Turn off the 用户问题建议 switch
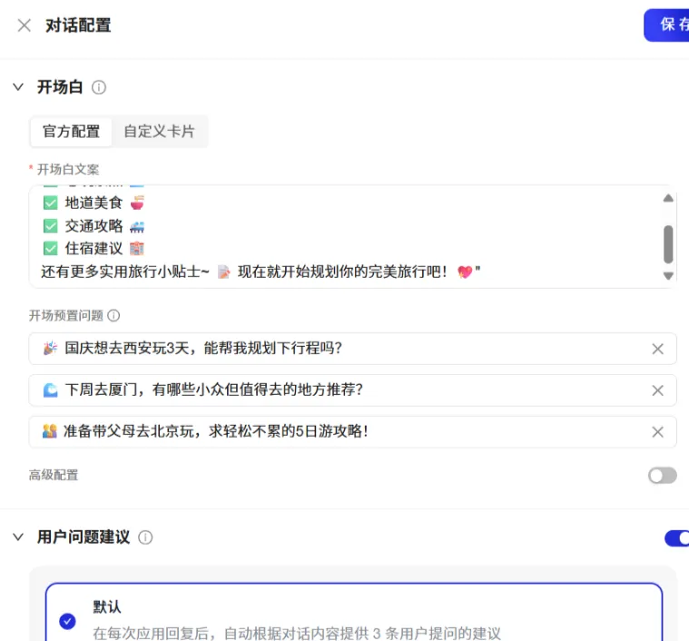Viewport: 689px width, 641px height. point(676,538)
